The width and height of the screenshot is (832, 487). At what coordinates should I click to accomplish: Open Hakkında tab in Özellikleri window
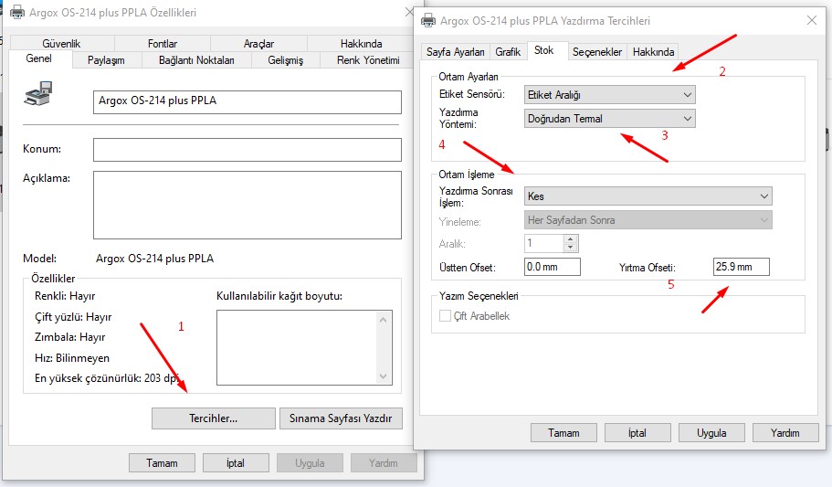coord(361,44)
